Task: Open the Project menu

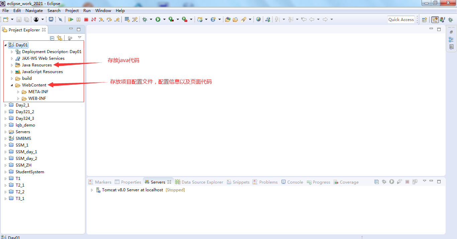Action: point(72,11)
